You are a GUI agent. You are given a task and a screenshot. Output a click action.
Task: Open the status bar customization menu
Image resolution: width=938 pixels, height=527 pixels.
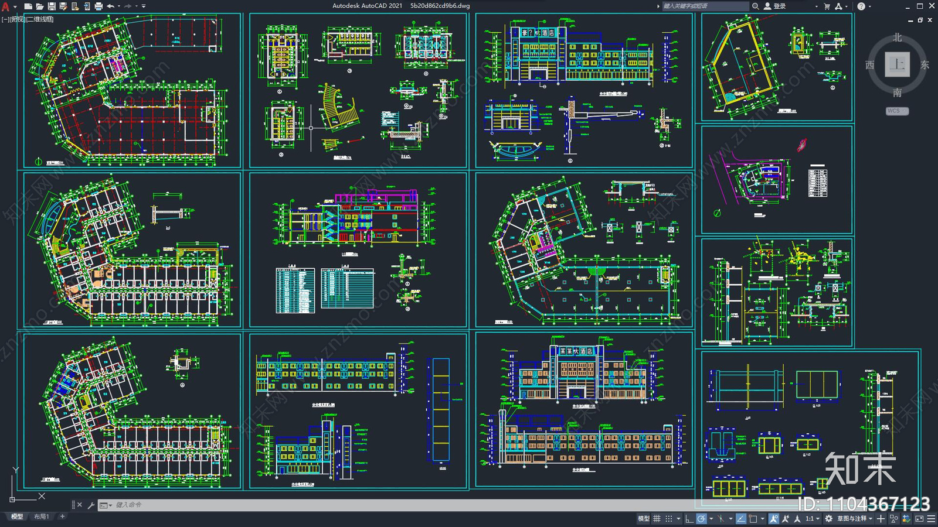[931, 518]
